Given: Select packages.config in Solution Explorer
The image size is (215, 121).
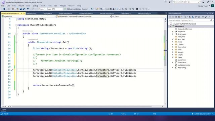Looking at the screenshot, I should click(184, 65).
